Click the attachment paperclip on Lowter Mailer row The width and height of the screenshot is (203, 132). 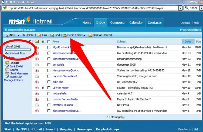[43, 88]
